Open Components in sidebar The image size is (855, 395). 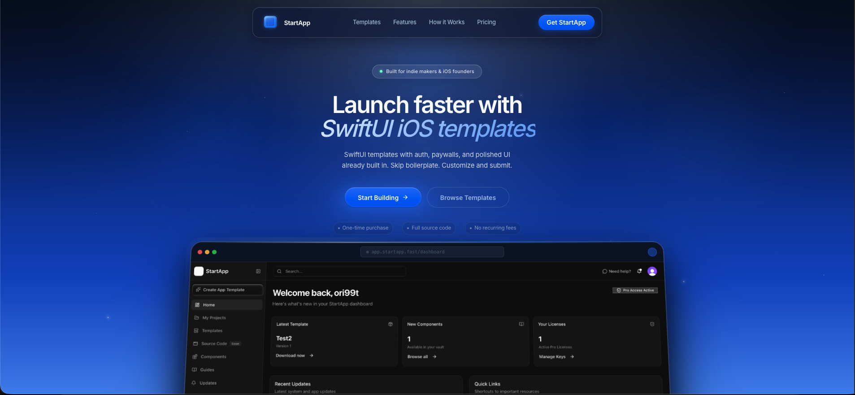(209, 357)
